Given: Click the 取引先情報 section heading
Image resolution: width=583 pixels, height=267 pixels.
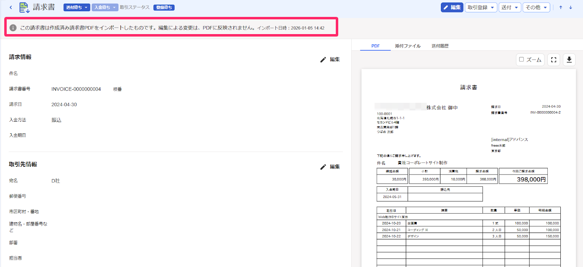Looking at the screenshot, I should (23, 164).
